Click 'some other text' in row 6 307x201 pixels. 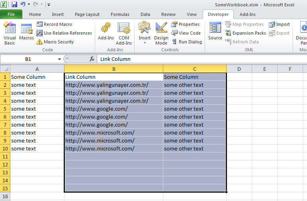[184, 117]
